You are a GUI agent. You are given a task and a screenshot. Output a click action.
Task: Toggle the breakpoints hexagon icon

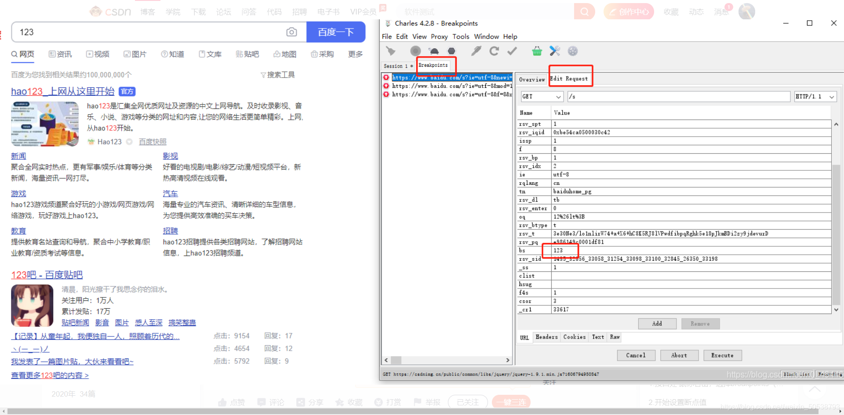coord(451,51)
